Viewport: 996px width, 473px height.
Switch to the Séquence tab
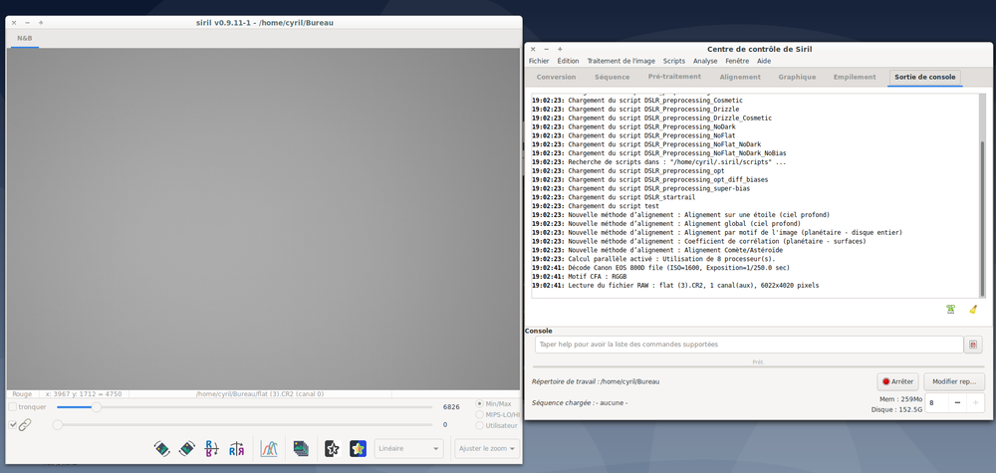tap(612, 77)
